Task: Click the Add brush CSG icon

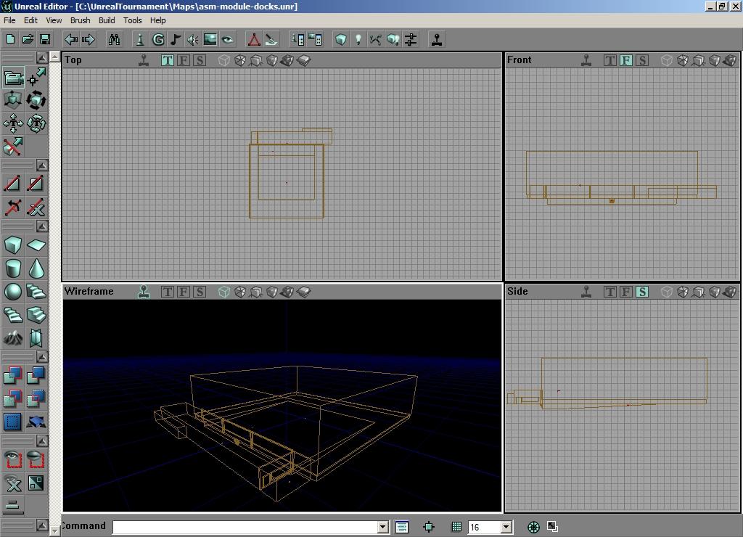Action: click(13, 375)
